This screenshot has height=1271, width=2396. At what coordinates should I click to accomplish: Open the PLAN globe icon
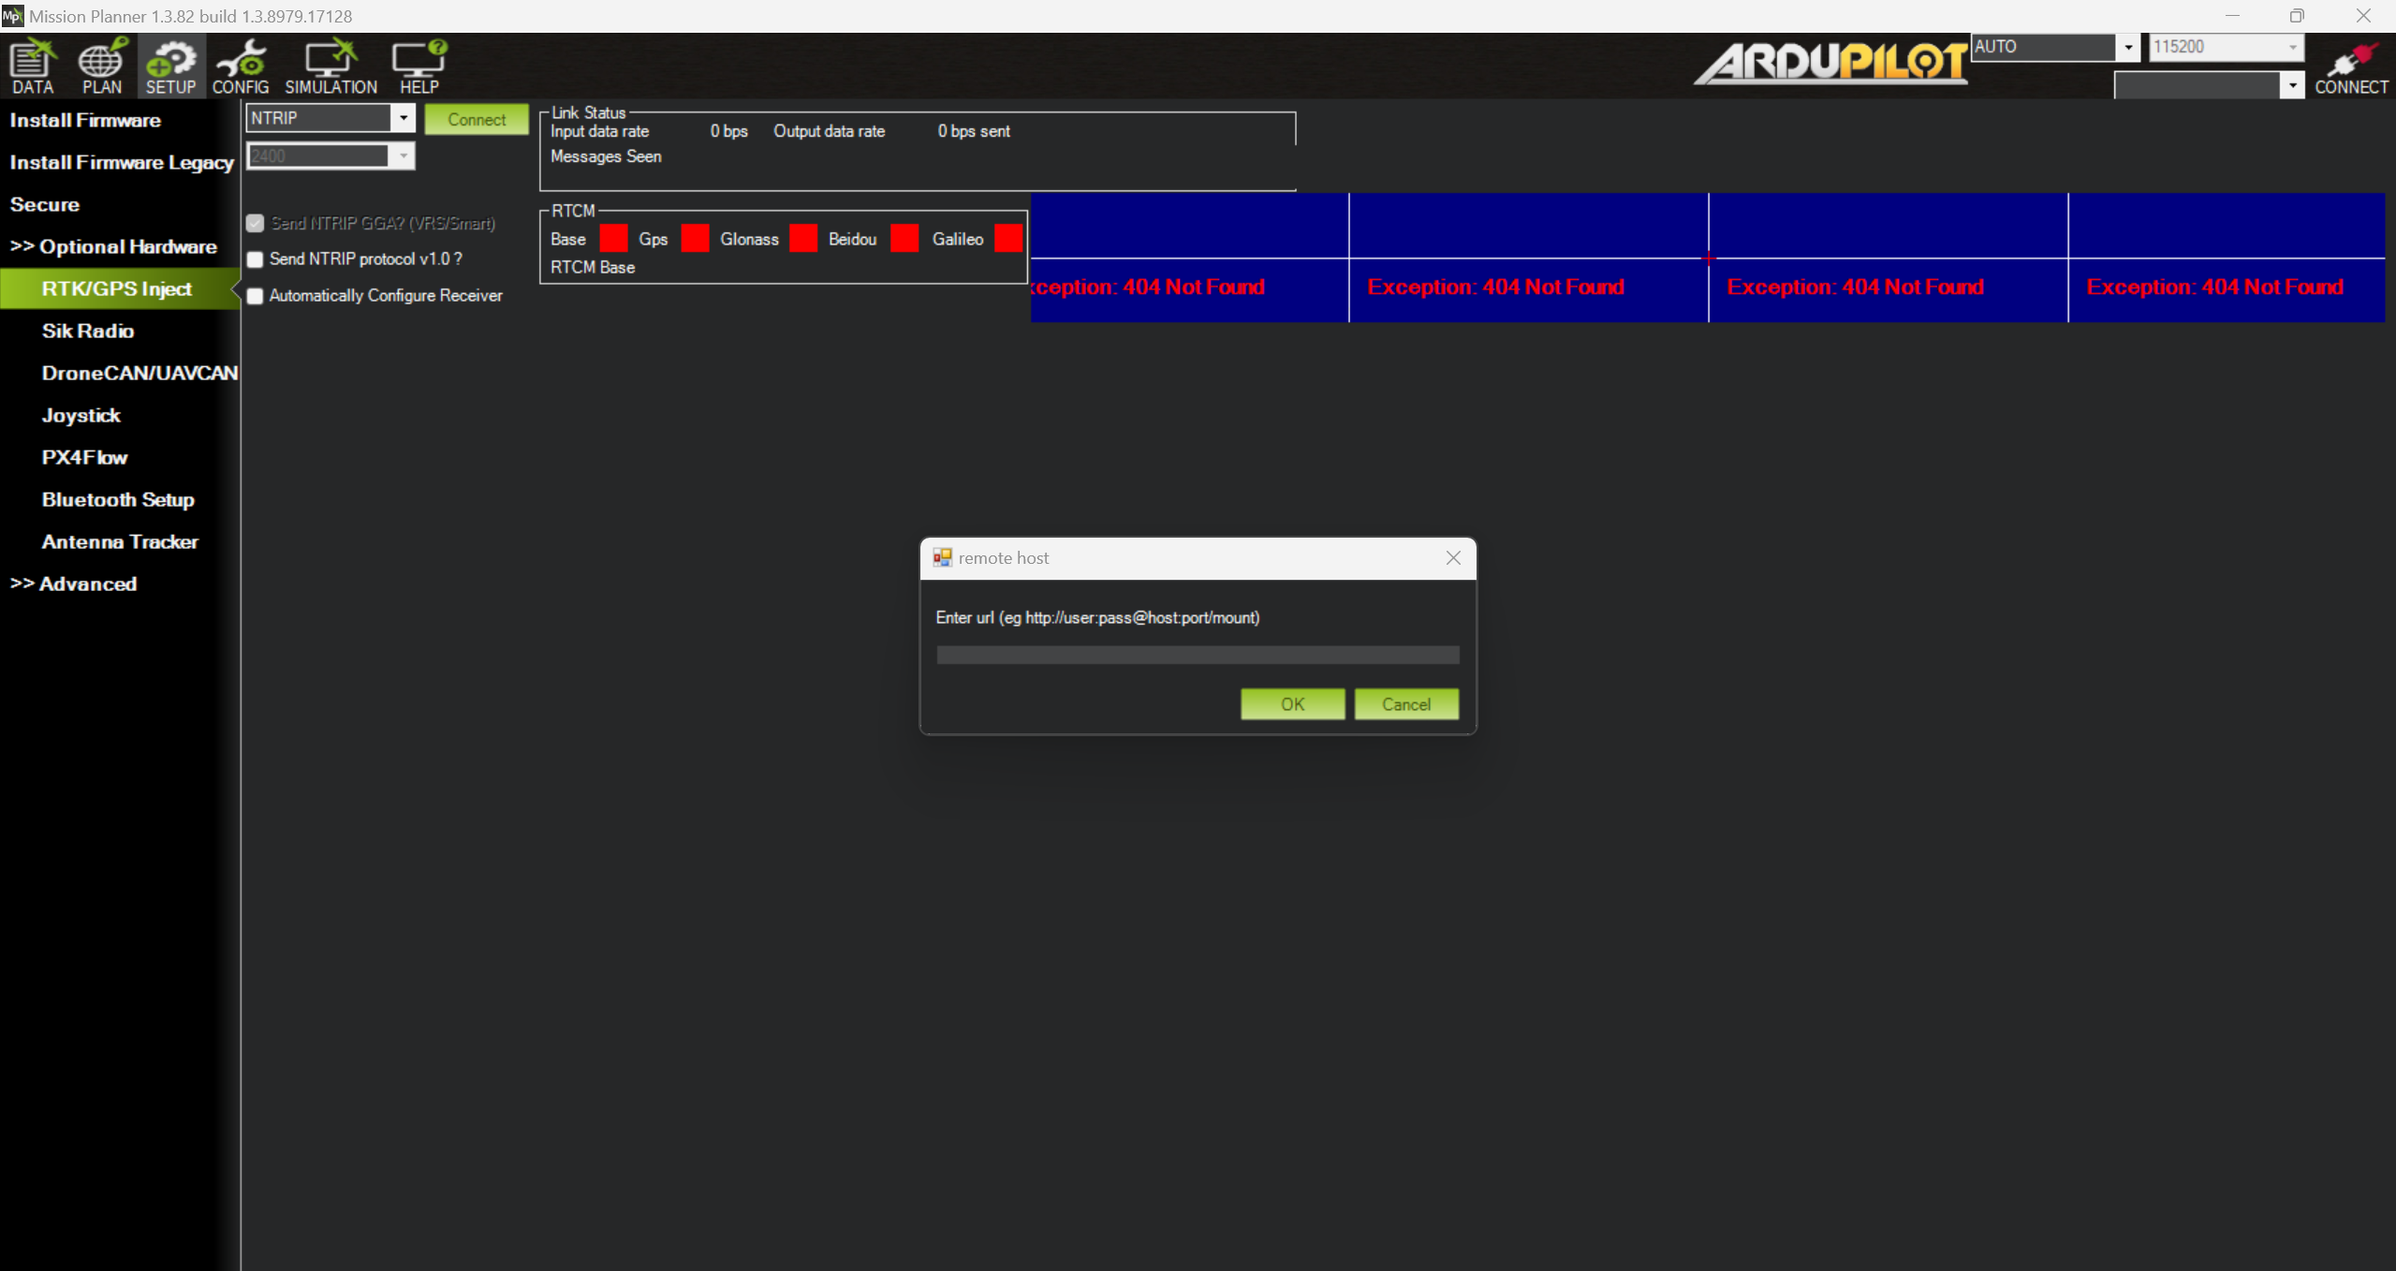point(101,66)
